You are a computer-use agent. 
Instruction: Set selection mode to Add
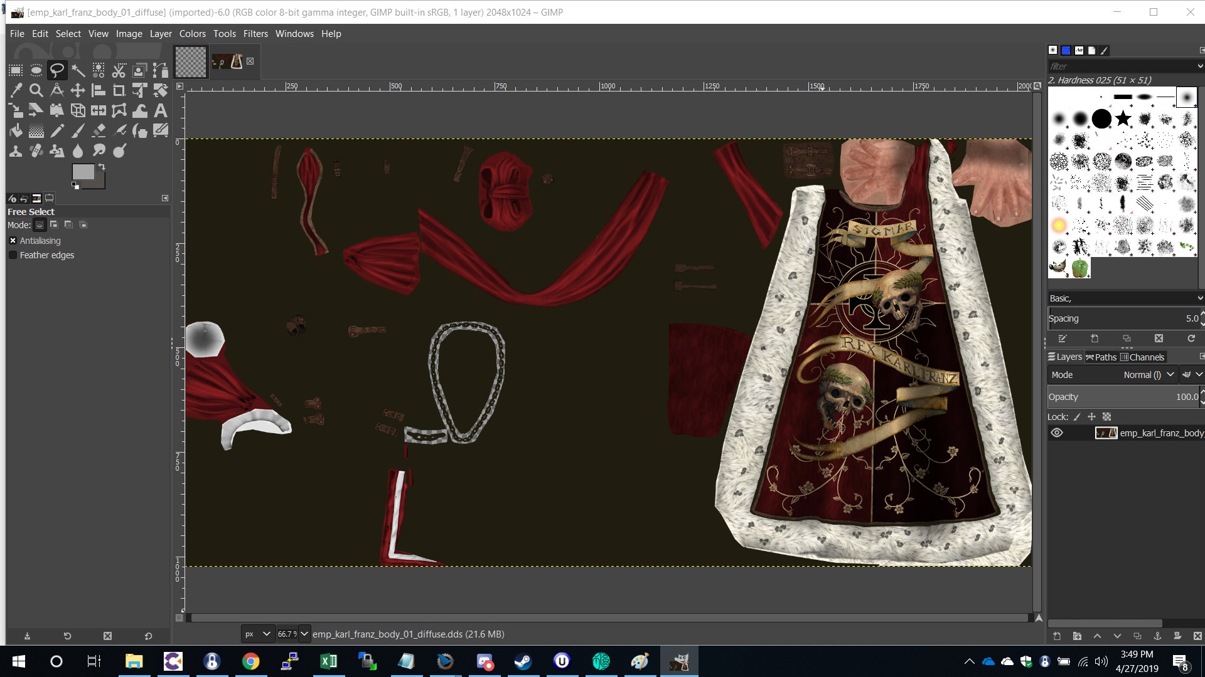pos(54,225)
